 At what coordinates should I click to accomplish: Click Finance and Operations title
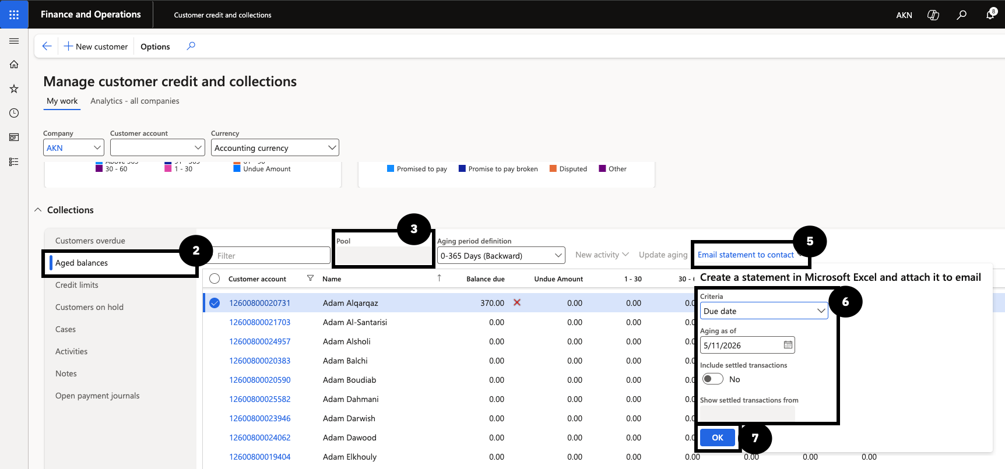pos(91,15)
